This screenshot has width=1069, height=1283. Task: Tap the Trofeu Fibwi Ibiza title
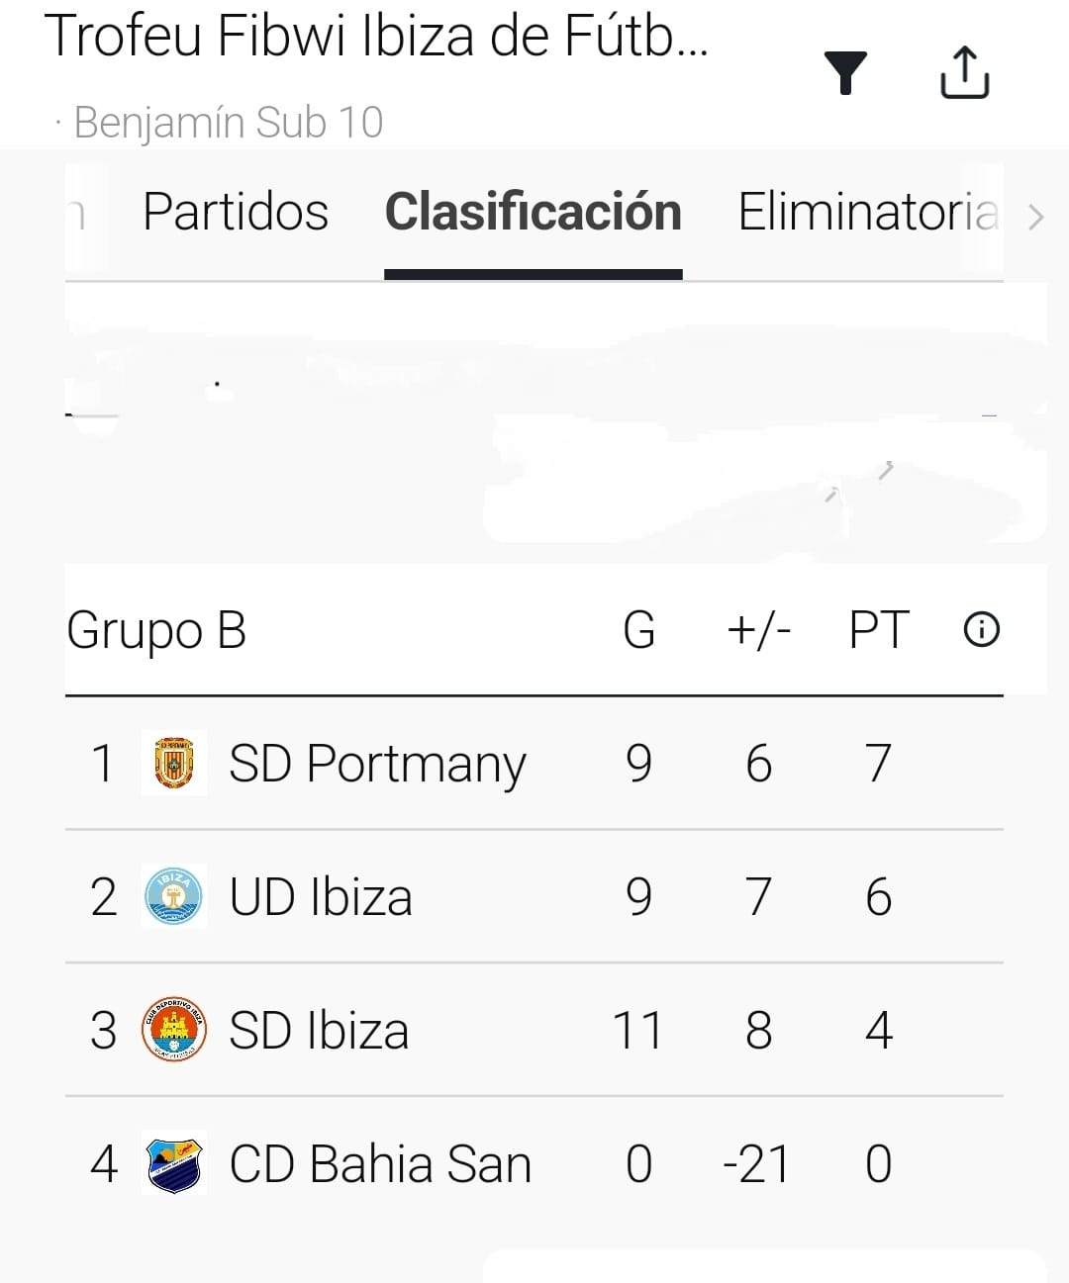(x=376, y=36)
